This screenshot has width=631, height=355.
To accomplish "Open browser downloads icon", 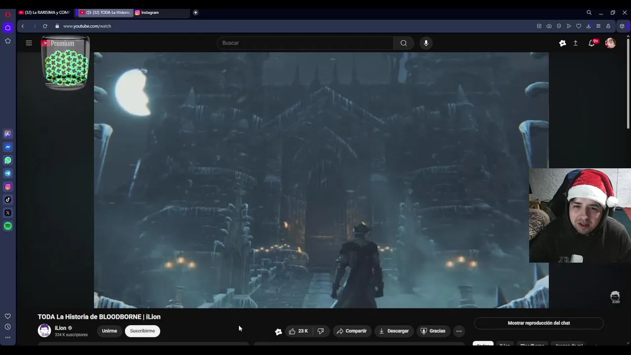I will (x=589, y=26).
